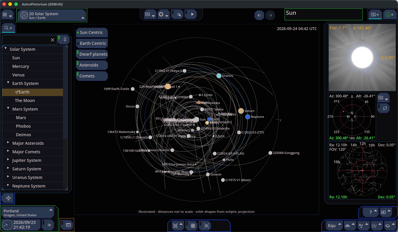This screenshot has height=232, width=398.
Task: Select the Earth Centric option
Action: pyautogui.click(x=92, y=44)
